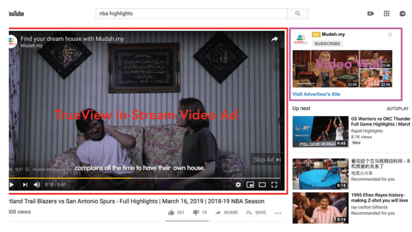Screen dimensions: 412x232
Task: Click the Up next heading
Action: 301,109
